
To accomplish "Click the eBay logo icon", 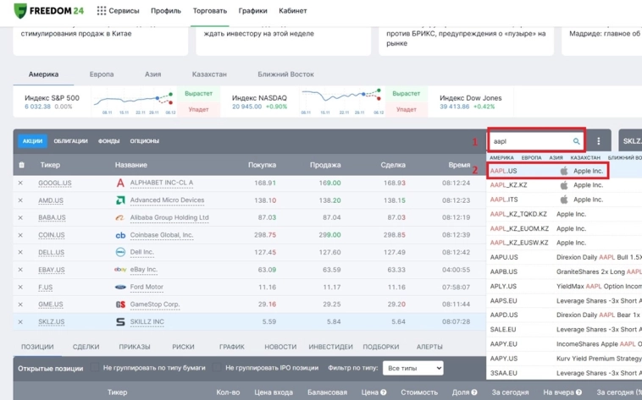I will 120,270.
